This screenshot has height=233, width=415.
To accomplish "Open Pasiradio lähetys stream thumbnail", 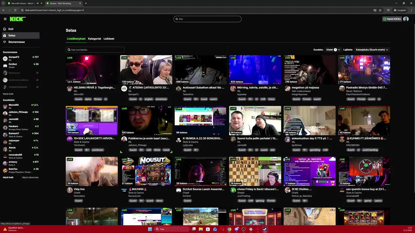I will click(364, 70).
